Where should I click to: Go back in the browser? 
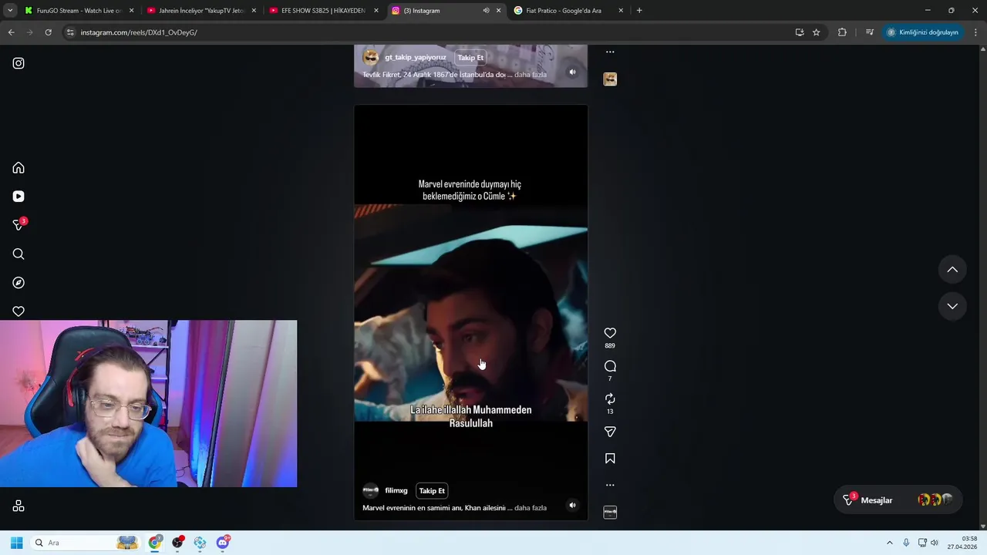[11, 32]
